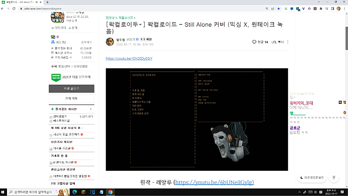Click the 카페 글쓰기 button
The width and height of the screenshot is (348, 196).
pyautogui.click(x=71, y=89)
